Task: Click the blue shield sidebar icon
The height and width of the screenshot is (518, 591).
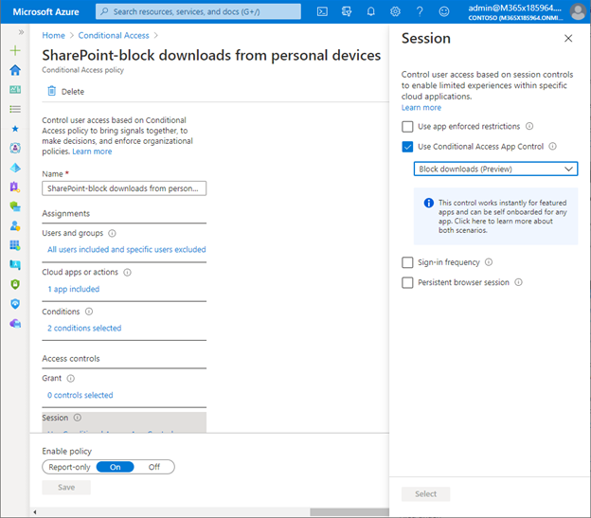Action: coord(15,304)
